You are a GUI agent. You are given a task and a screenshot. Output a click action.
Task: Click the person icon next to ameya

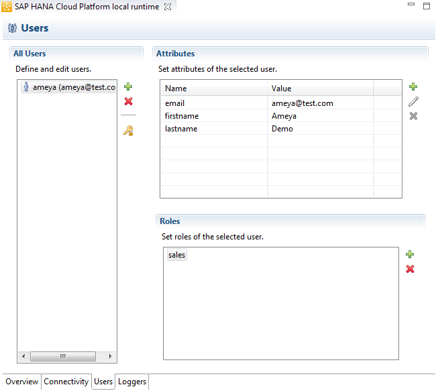[x=26, y=87]
